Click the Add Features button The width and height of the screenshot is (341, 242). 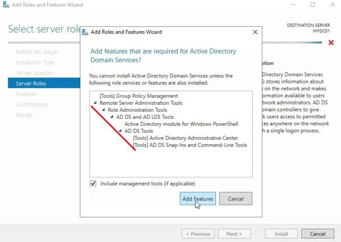198,198
